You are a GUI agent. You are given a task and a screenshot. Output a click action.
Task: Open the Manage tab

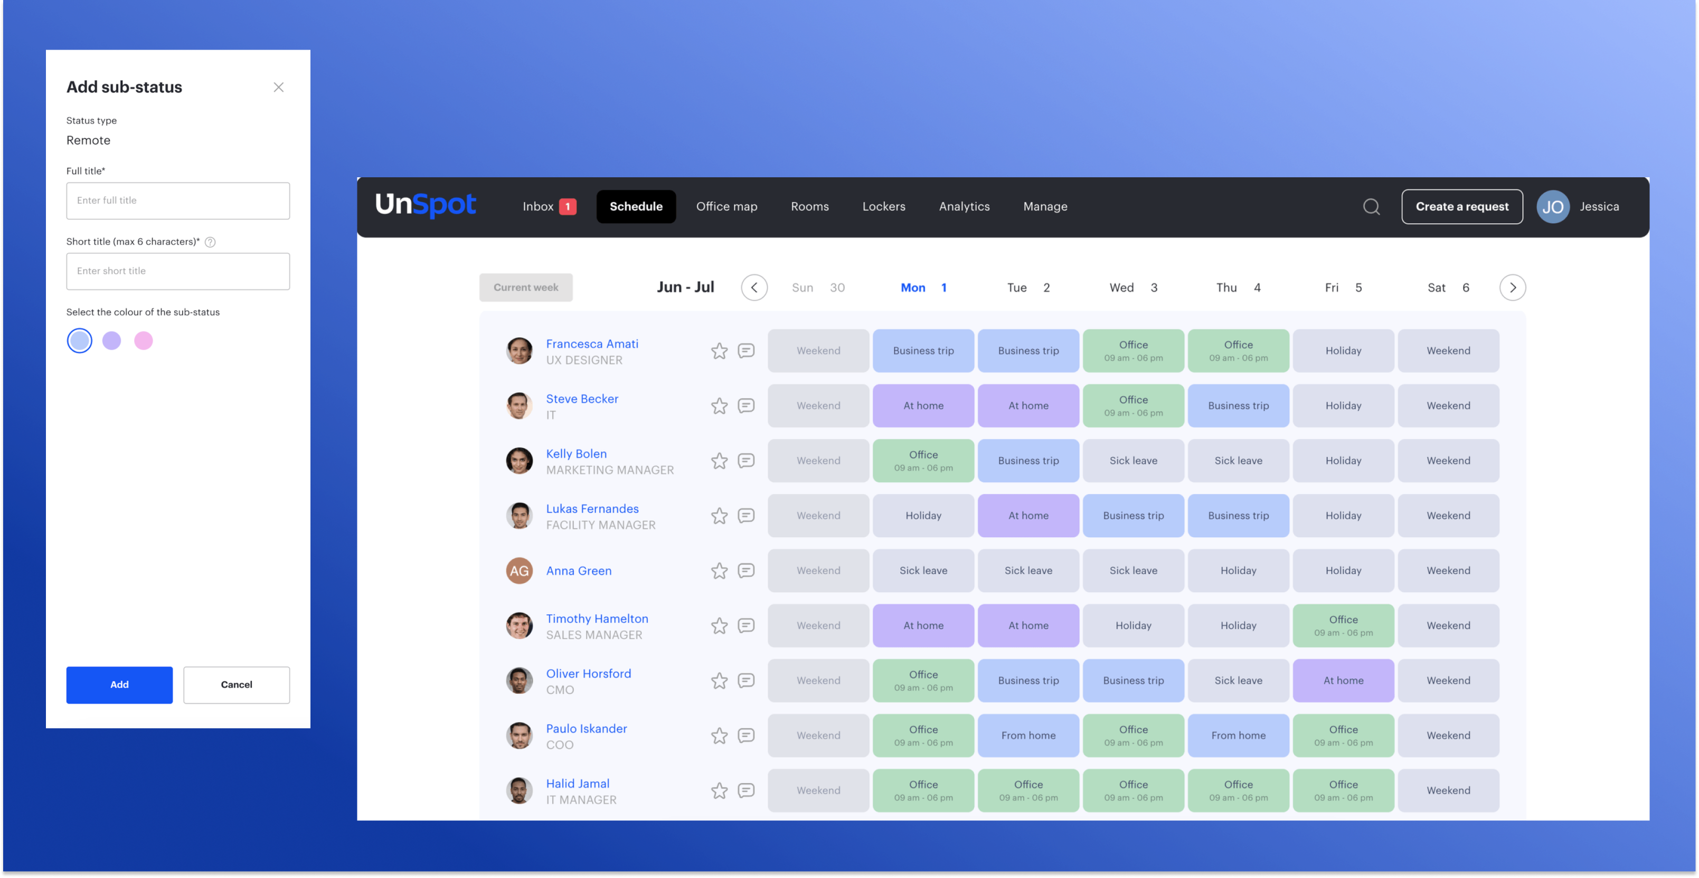[x=1045, y=207]
